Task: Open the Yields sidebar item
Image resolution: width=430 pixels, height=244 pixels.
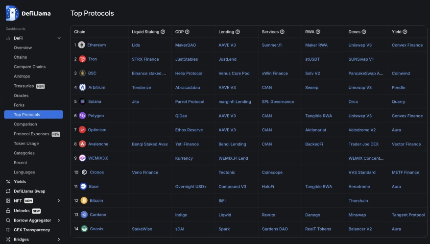Action: click(x=20, y=181)
